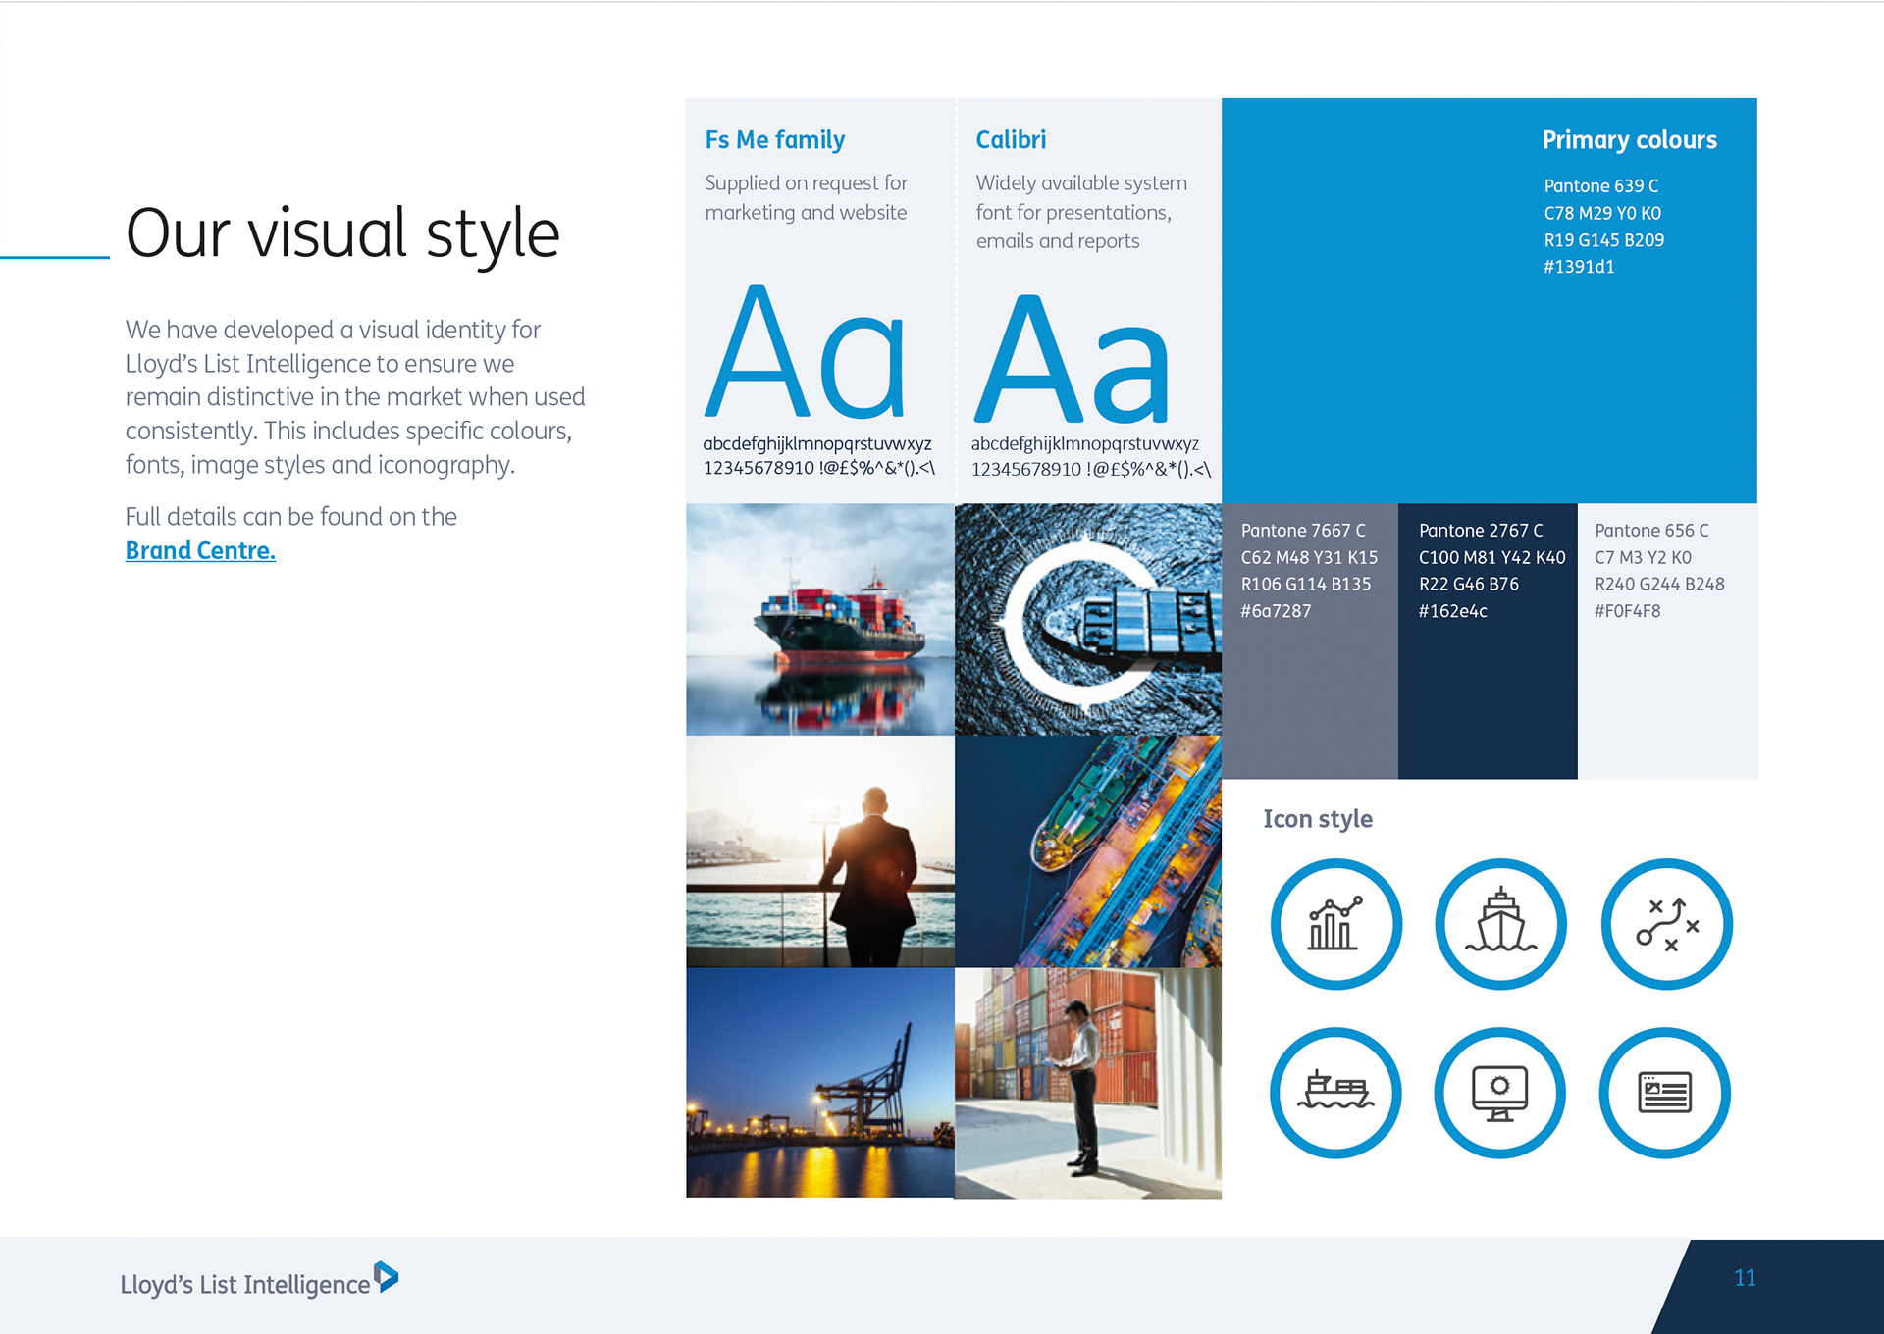Click the C100 M81 Y42 K40 value
The width and height of the screenshot is (1884, 1334).
(1491, 558)
